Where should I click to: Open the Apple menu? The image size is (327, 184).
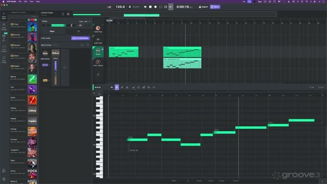pos(3,1)
